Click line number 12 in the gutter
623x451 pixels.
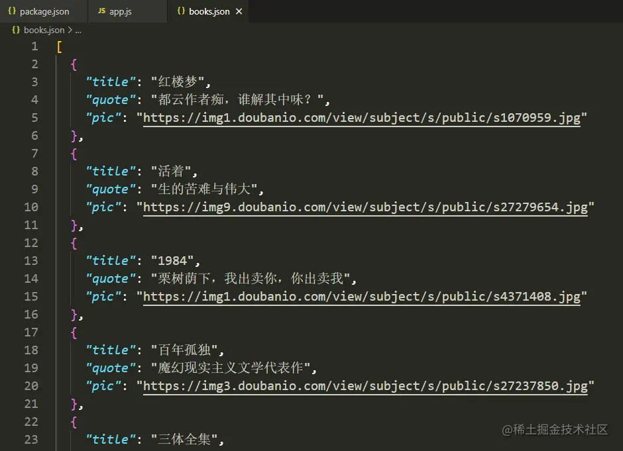pyautogui.click(x=31, y=243)
